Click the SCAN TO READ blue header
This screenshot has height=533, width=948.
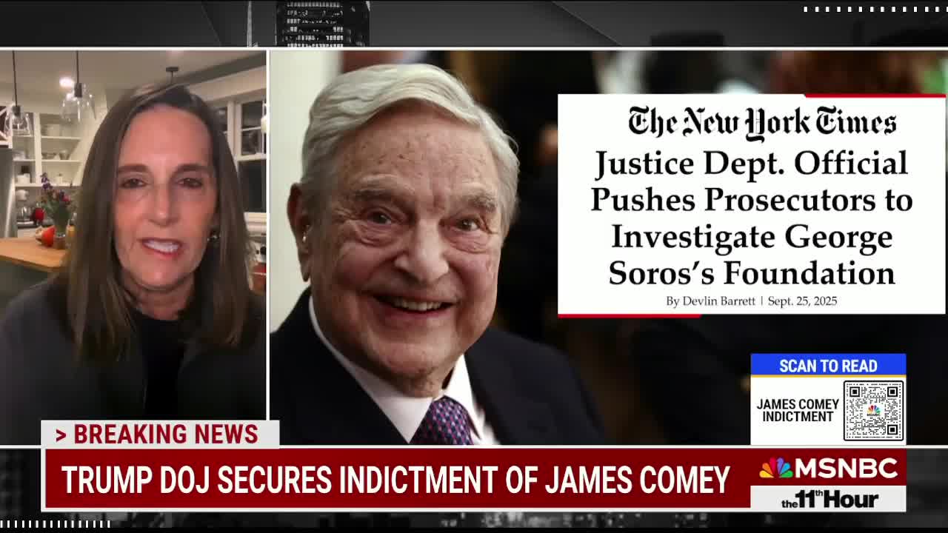(x=828, y=366)
